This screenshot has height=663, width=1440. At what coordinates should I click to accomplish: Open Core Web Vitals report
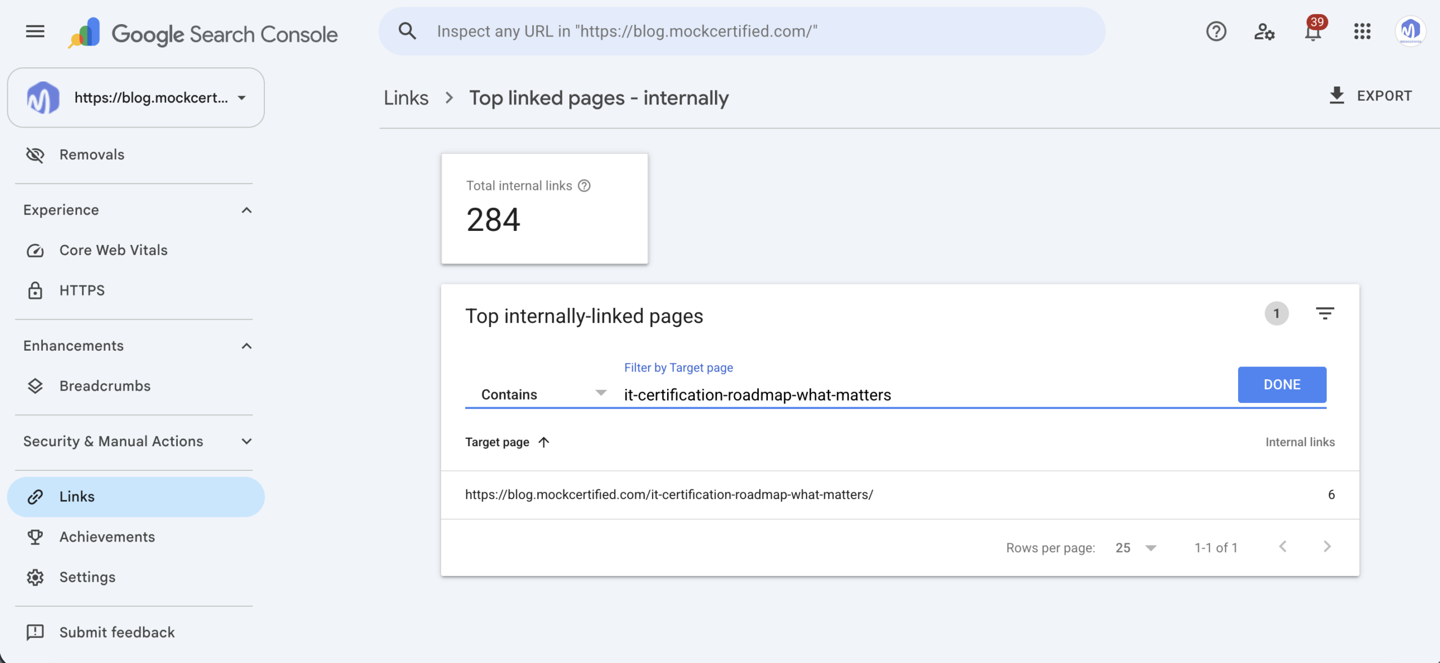136,251
